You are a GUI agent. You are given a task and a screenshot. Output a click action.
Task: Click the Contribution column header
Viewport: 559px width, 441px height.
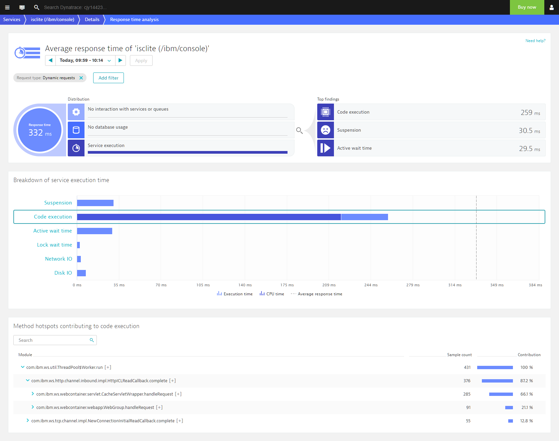pos(529,355)
